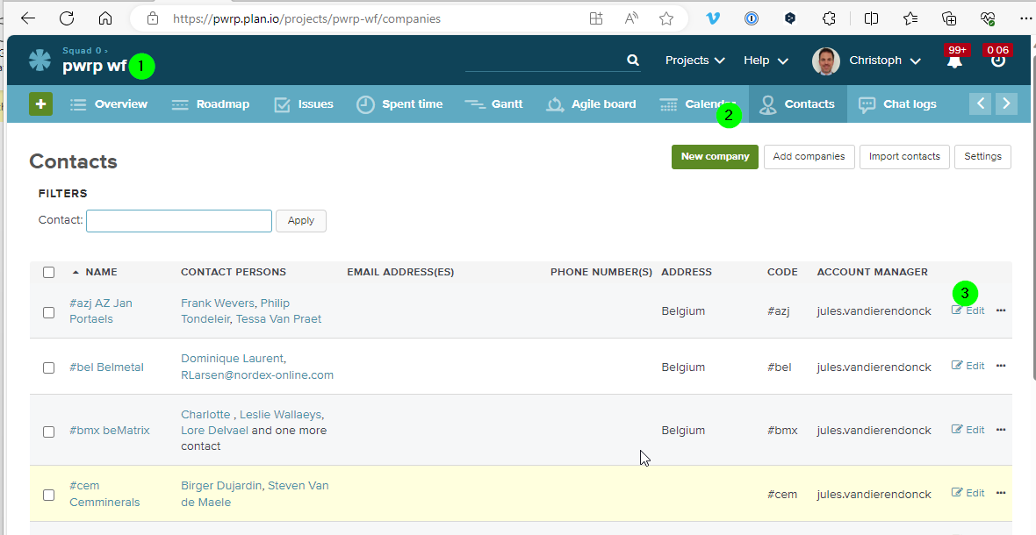Image resolution: width=1036 pixels, height=535 pixels.
Task: Open more actions for #cem Cemminerals
Action: pos(1001,493)
